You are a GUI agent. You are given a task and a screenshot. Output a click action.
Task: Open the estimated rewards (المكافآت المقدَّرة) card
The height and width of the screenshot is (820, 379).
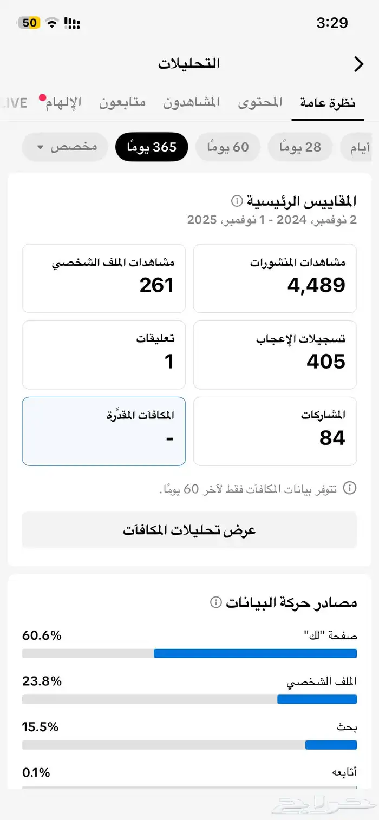coord(103,431)
